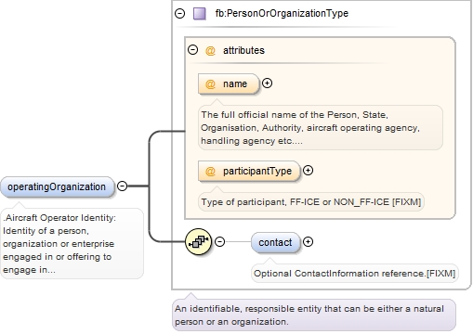
Task: Click the Aircraft Operator Identity annotation
Action: [72, 244]
